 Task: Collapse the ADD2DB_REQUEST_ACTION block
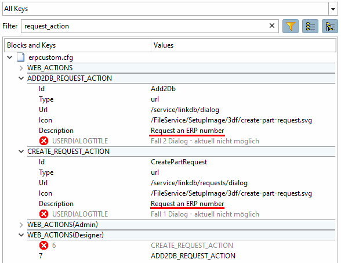pos(21,78)
